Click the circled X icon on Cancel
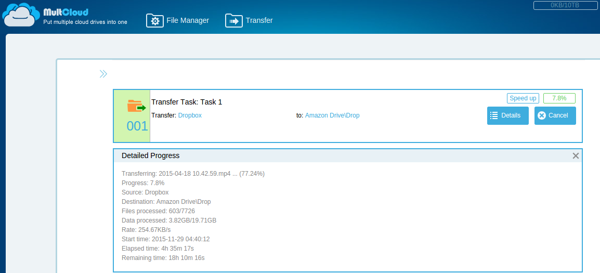This screenshot has width=600, height=273. coord(542,115)
